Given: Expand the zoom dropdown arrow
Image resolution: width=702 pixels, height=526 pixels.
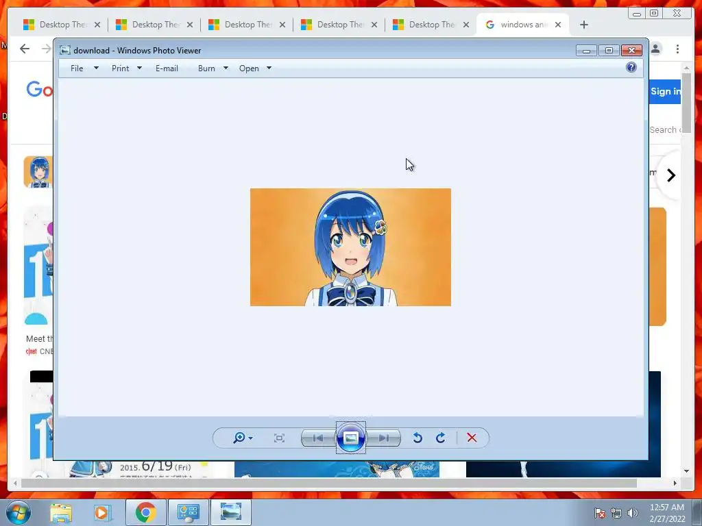Looking at the screenshot, I should (251, 438).
